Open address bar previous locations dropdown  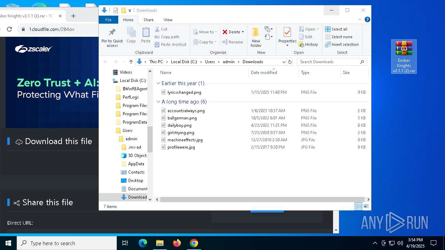284,62
